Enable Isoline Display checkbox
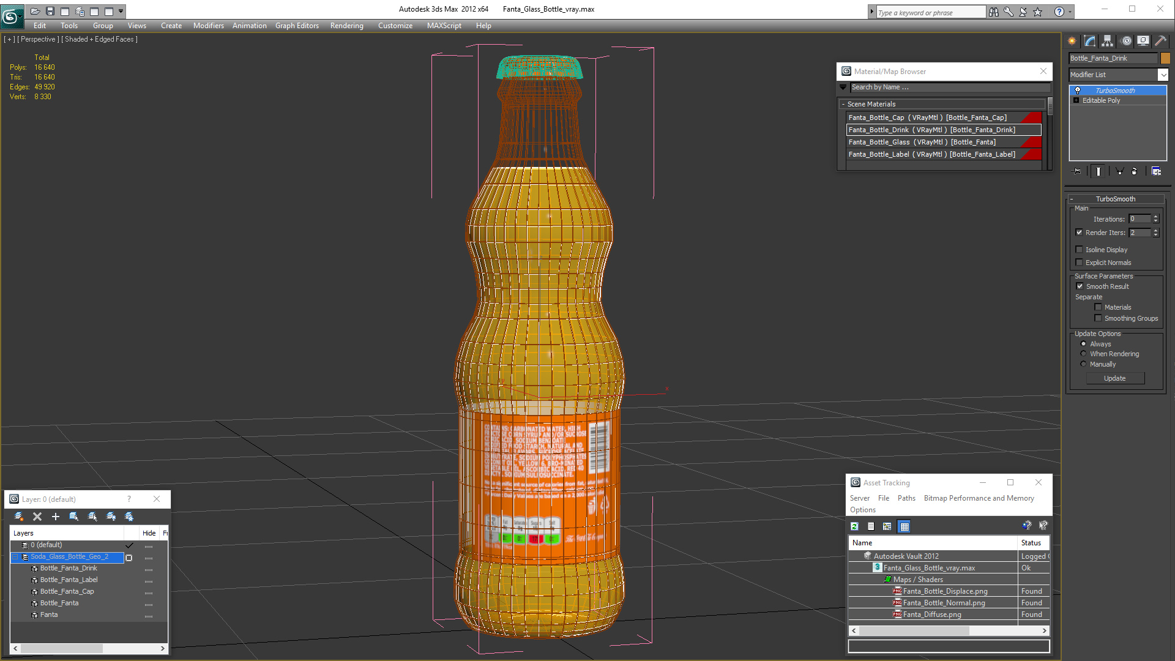Image resolution: width=1175 pixels, height=661 pixels. click(1080, 250)
